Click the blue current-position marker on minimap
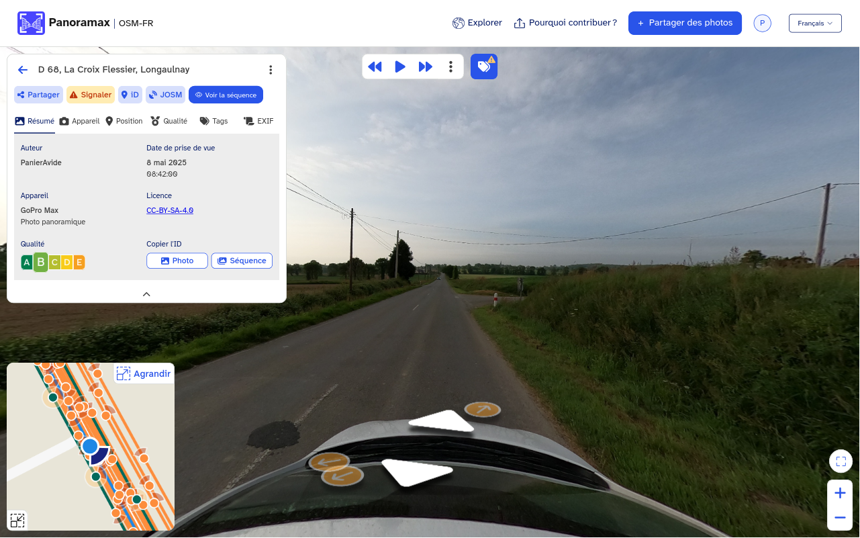 [90, 446]
